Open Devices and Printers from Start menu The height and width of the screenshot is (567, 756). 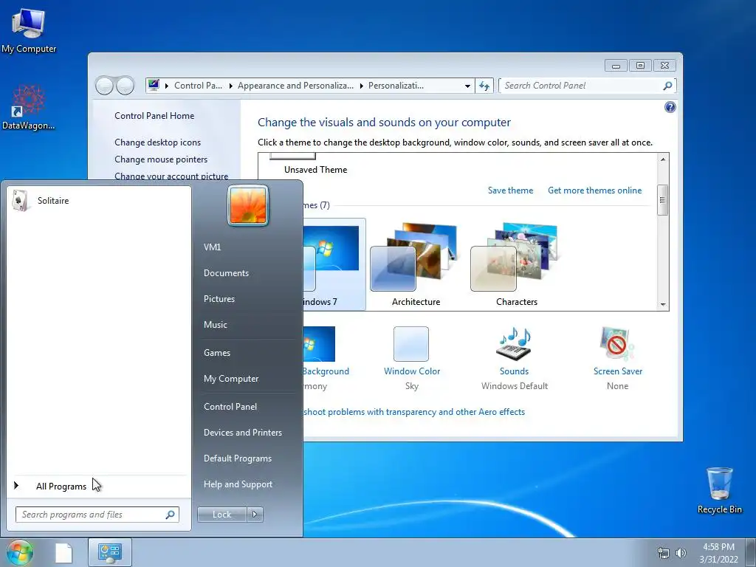click(x=242, y=433)
